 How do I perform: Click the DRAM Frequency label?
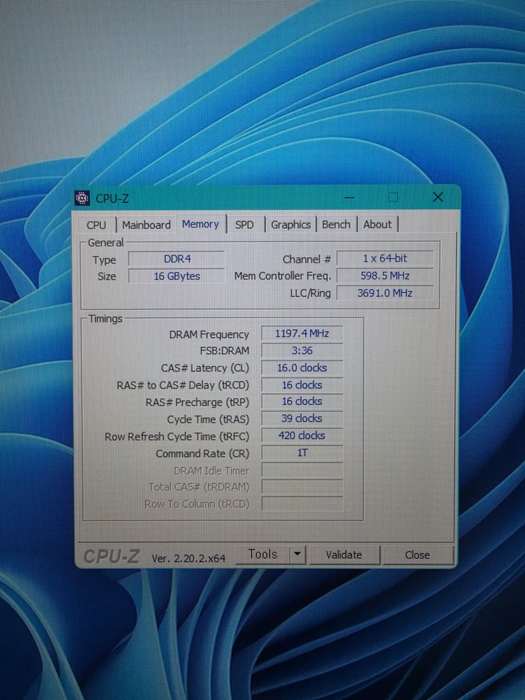pyautogui.click(x=209, y=335)
